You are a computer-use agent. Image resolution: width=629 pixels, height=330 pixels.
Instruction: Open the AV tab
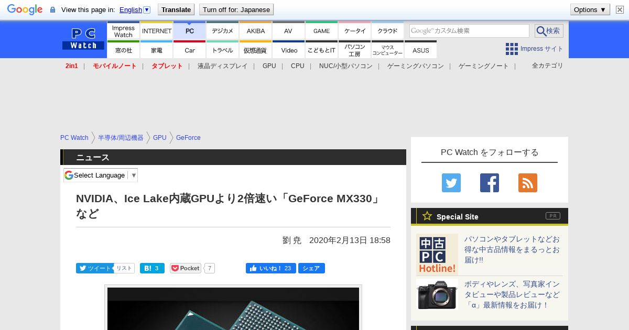tap(288, 30)
